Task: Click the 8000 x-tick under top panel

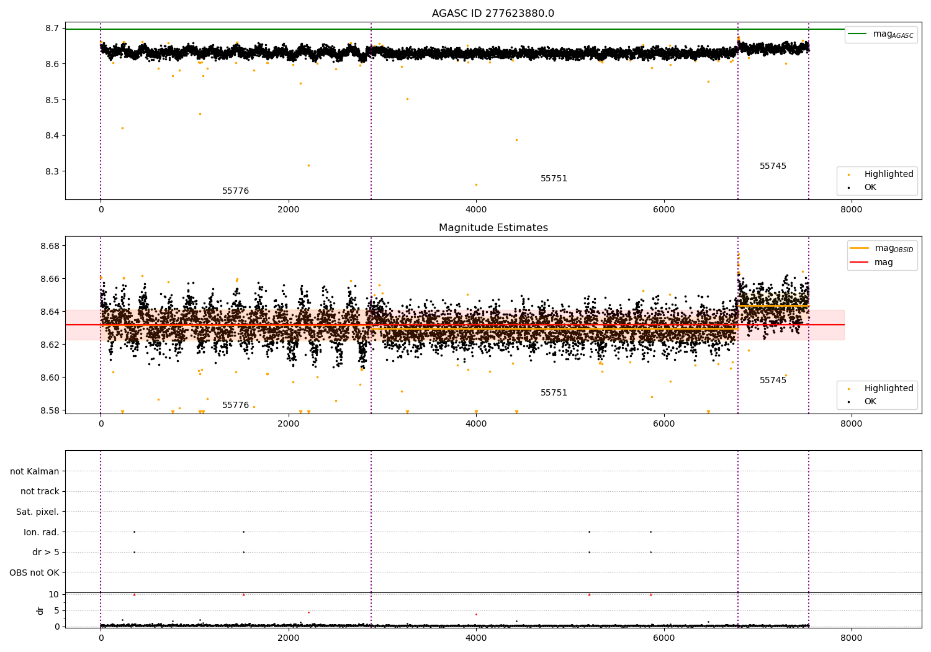Action: pos(851,209)
